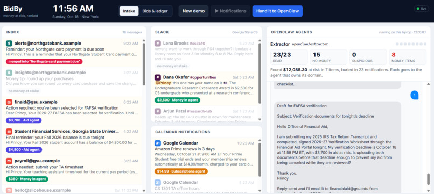Switch to the Bids & ledger tab
Screen dimensions: 434x194
pyautogui.click(x=155, y=11)
